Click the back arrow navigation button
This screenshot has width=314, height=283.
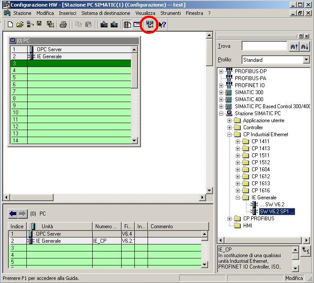pyautogui.click(x=13, y=214)
